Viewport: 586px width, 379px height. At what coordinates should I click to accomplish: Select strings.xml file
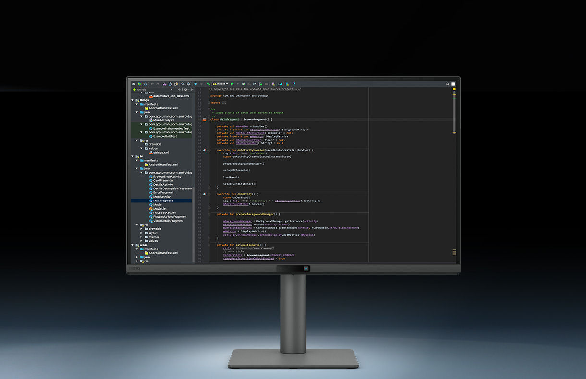click(x=159, y=153)
